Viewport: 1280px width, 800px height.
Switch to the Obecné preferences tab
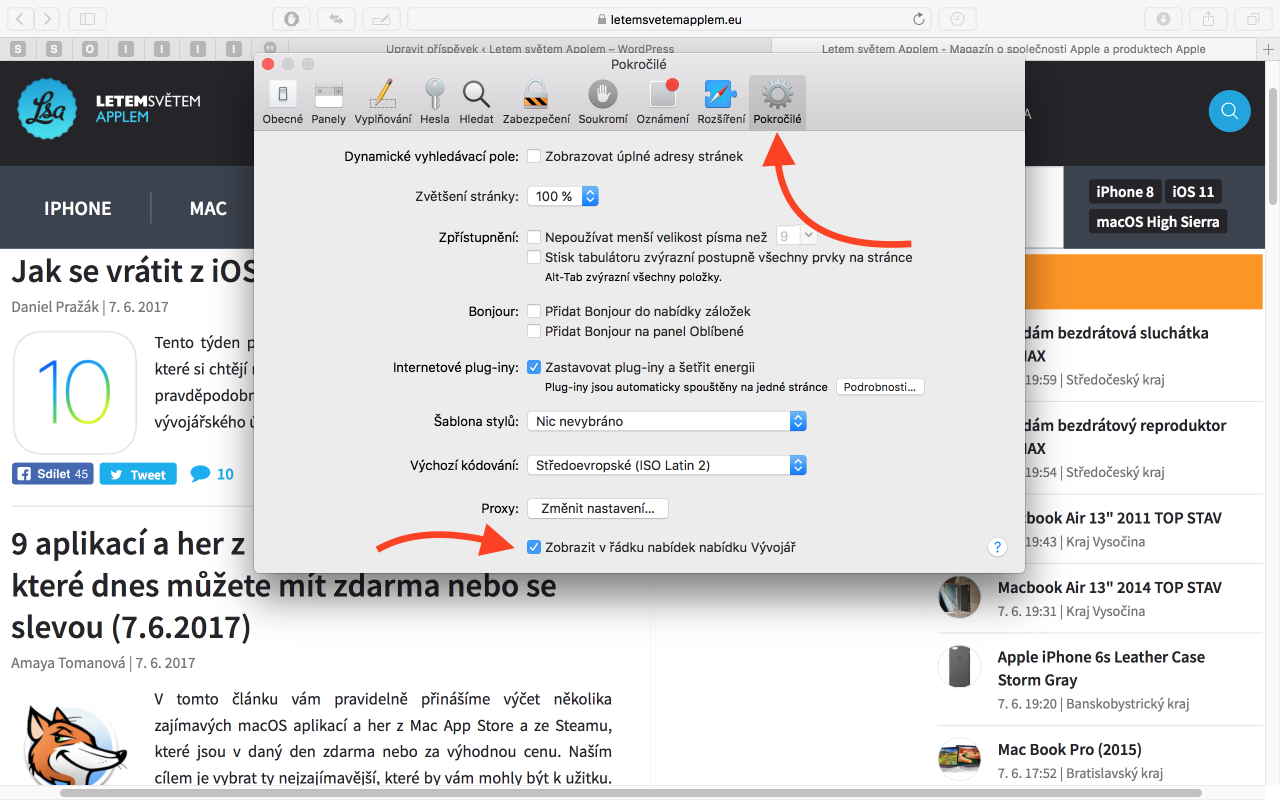coord(282,101)
